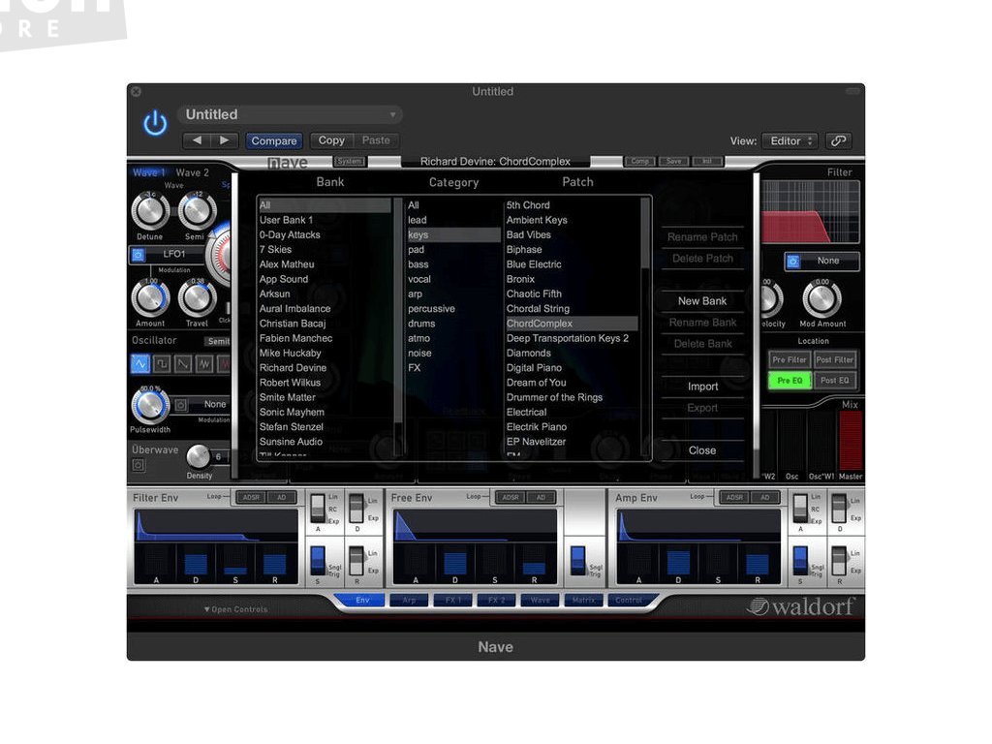
Task: Click the Master mix level slider
Action: coord(851,441)
